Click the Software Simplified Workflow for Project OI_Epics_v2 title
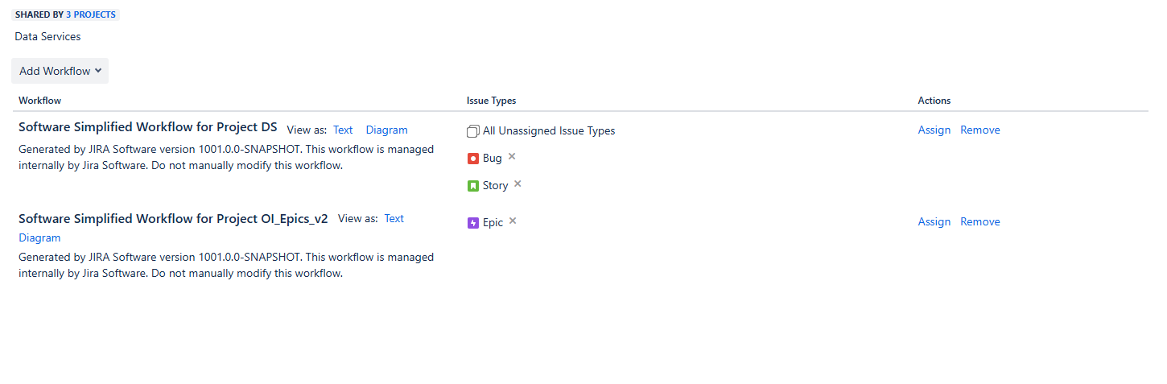Viewport: 1167px width, 384px height. [x=173, y=218]
